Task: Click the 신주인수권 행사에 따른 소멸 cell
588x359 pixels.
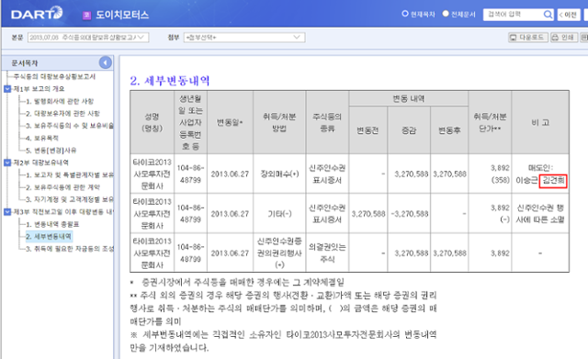Action: [540, 214]
